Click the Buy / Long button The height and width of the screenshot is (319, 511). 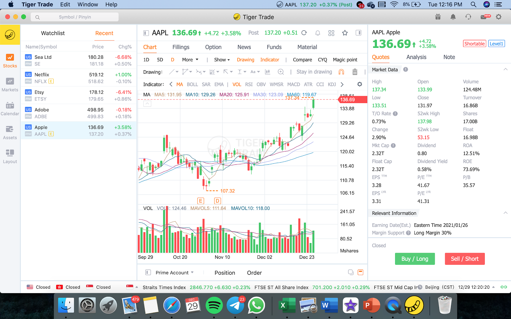tap(415, 259)
